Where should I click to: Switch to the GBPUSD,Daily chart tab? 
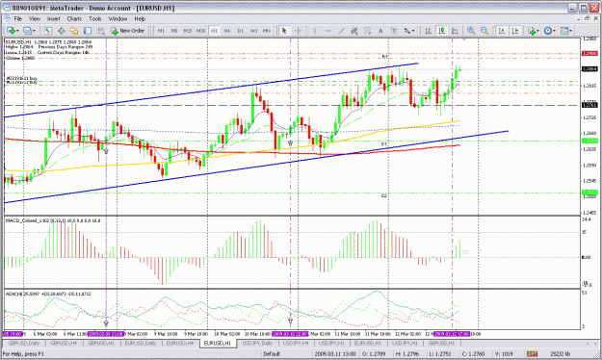24,343
